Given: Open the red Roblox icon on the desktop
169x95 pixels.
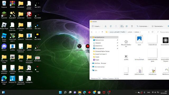Looking at the screenshot, I should 29,15.
